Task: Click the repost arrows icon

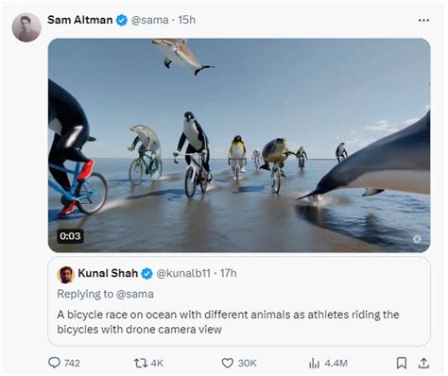Action: 141,363
